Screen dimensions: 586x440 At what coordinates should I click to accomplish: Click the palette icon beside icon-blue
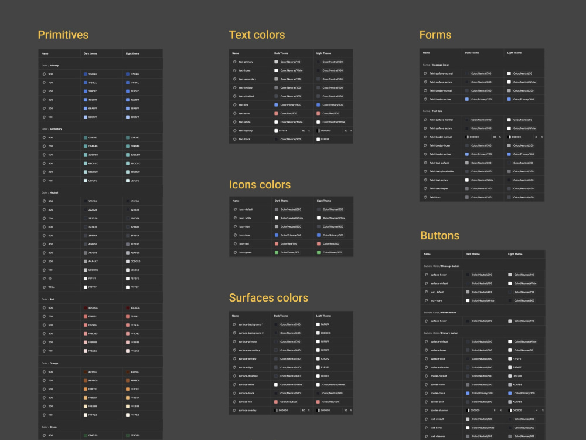(235, 235)
